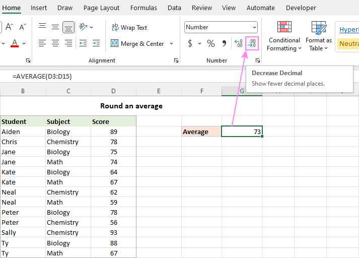The width and height of the screenshot is (359, 258).
Task: Open the Number format combo box
Action: pyautogui.click(x=221, y=27)
